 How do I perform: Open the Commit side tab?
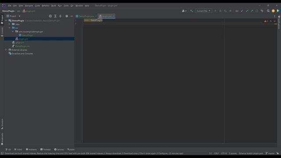2,32
